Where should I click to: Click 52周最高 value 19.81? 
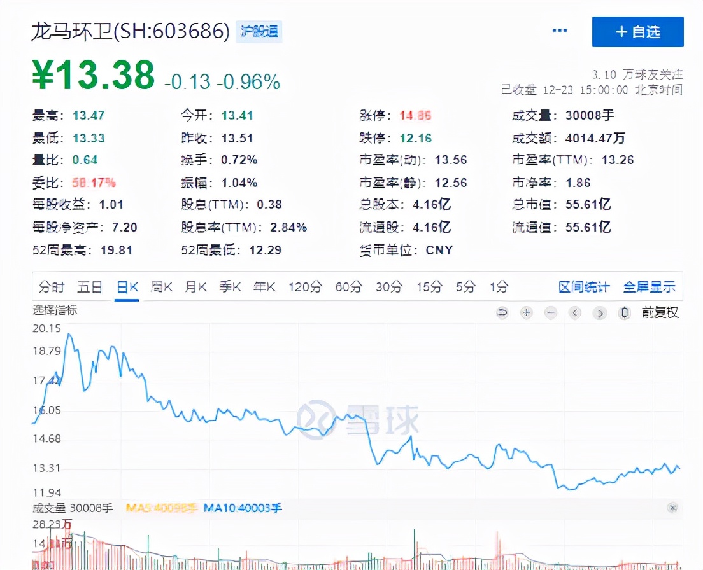(x=117, y=250)
